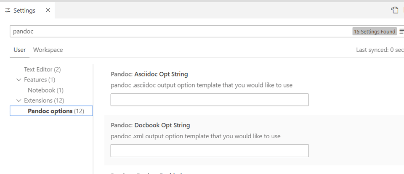Image resolution: width=404 pixels, height=174 pixels.
Task: Open Settings JSON file icon
Action: point(395,11)
